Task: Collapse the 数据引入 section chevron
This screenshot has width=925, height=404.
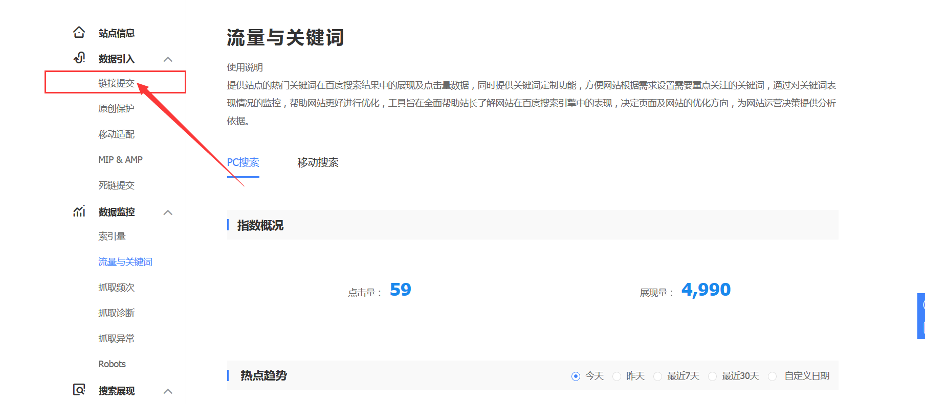Action: (x=168, y=59)
